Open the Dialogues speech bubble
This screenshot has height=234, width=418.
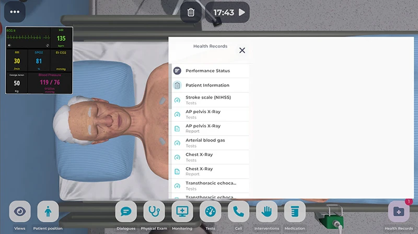(126, 212)
